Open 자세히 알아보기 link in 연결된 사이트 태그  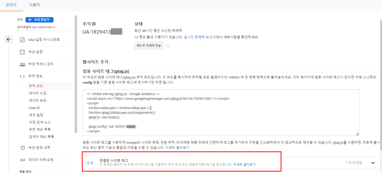[244, 165]
